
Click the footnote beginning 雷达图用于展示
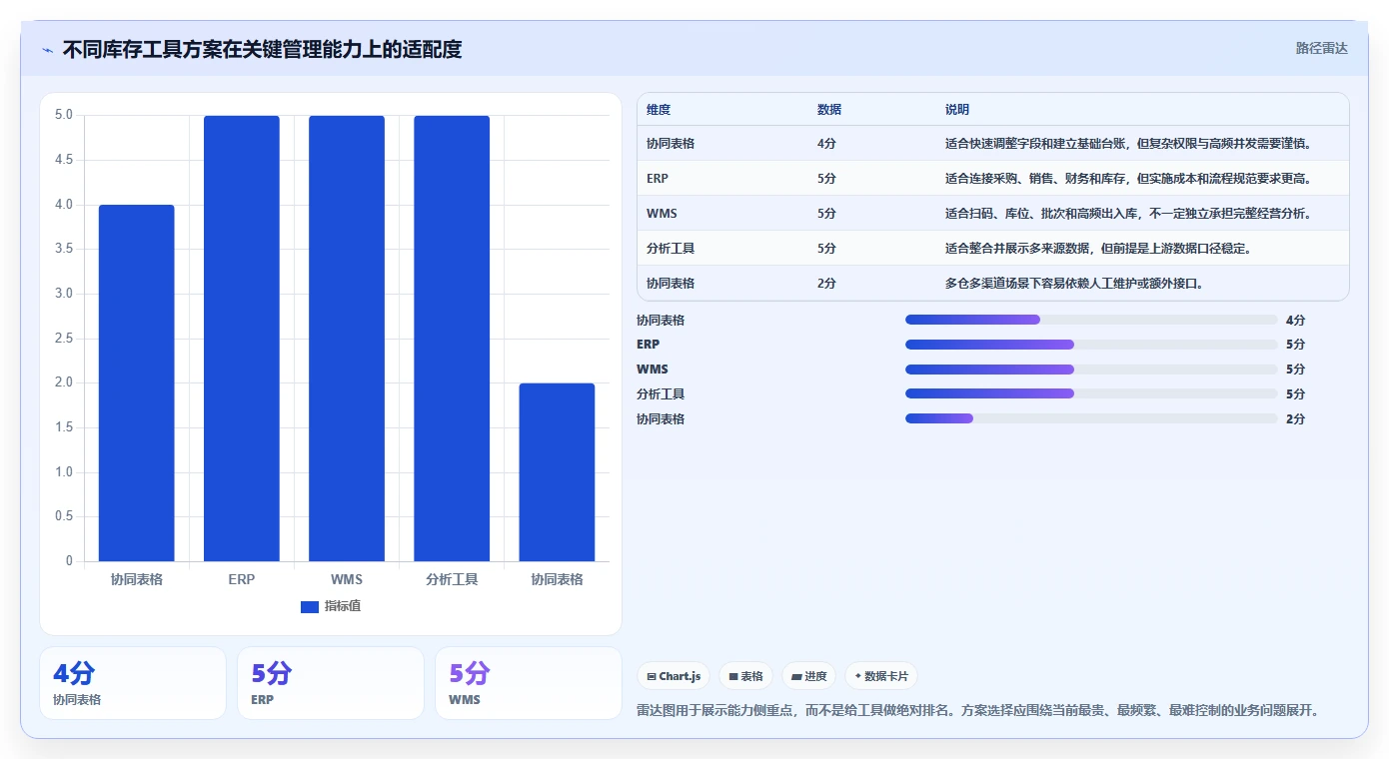(x=979, y=711)
